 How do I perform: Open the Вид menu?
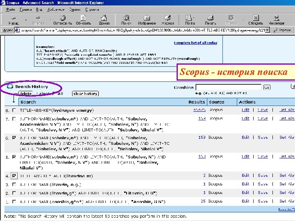39,9
